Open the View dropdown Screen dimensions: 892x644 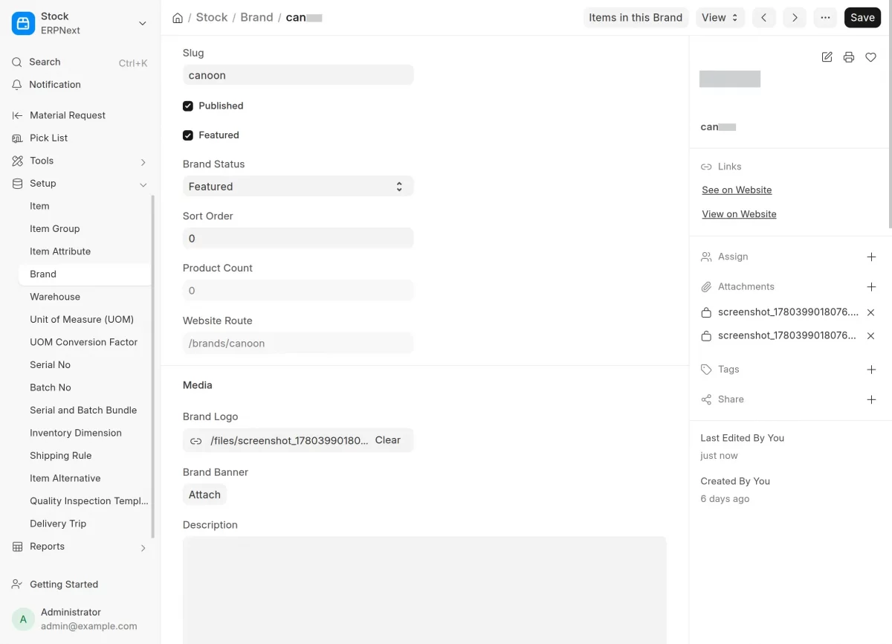720,18
